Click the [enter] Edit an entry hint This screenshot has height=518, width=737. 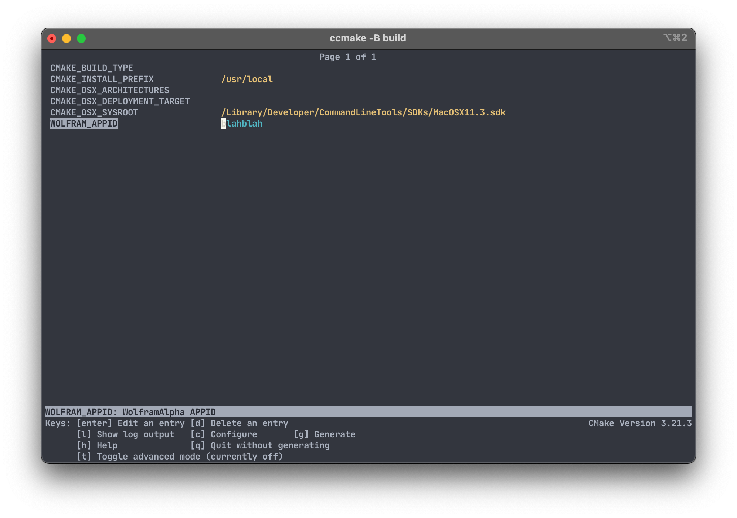[x=130, y=423]
